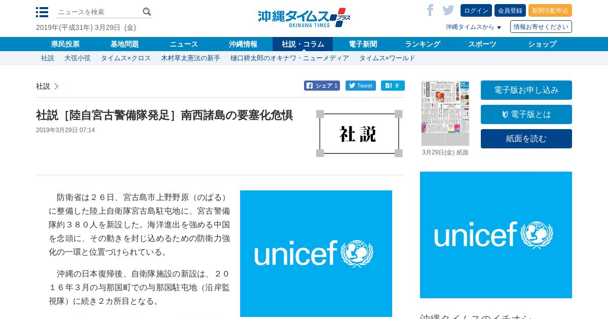The image size is (608, 319).
Task: Open the 県民投票 nav tab
Action: [x=65, y=44]
